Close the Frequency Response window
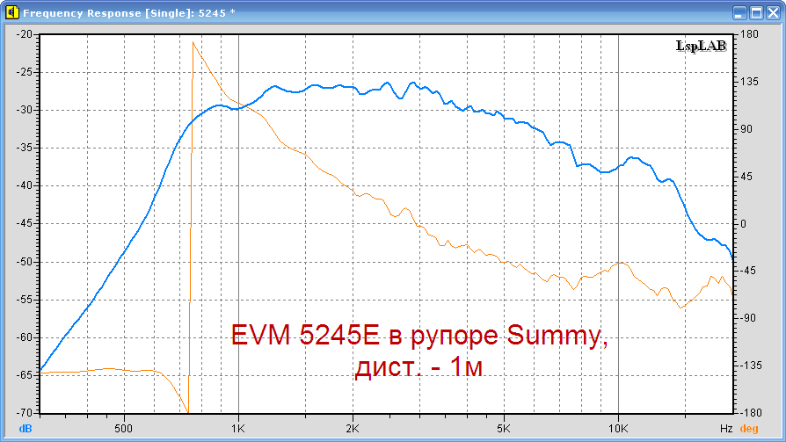The image size is (786, 442). point(773,12)
